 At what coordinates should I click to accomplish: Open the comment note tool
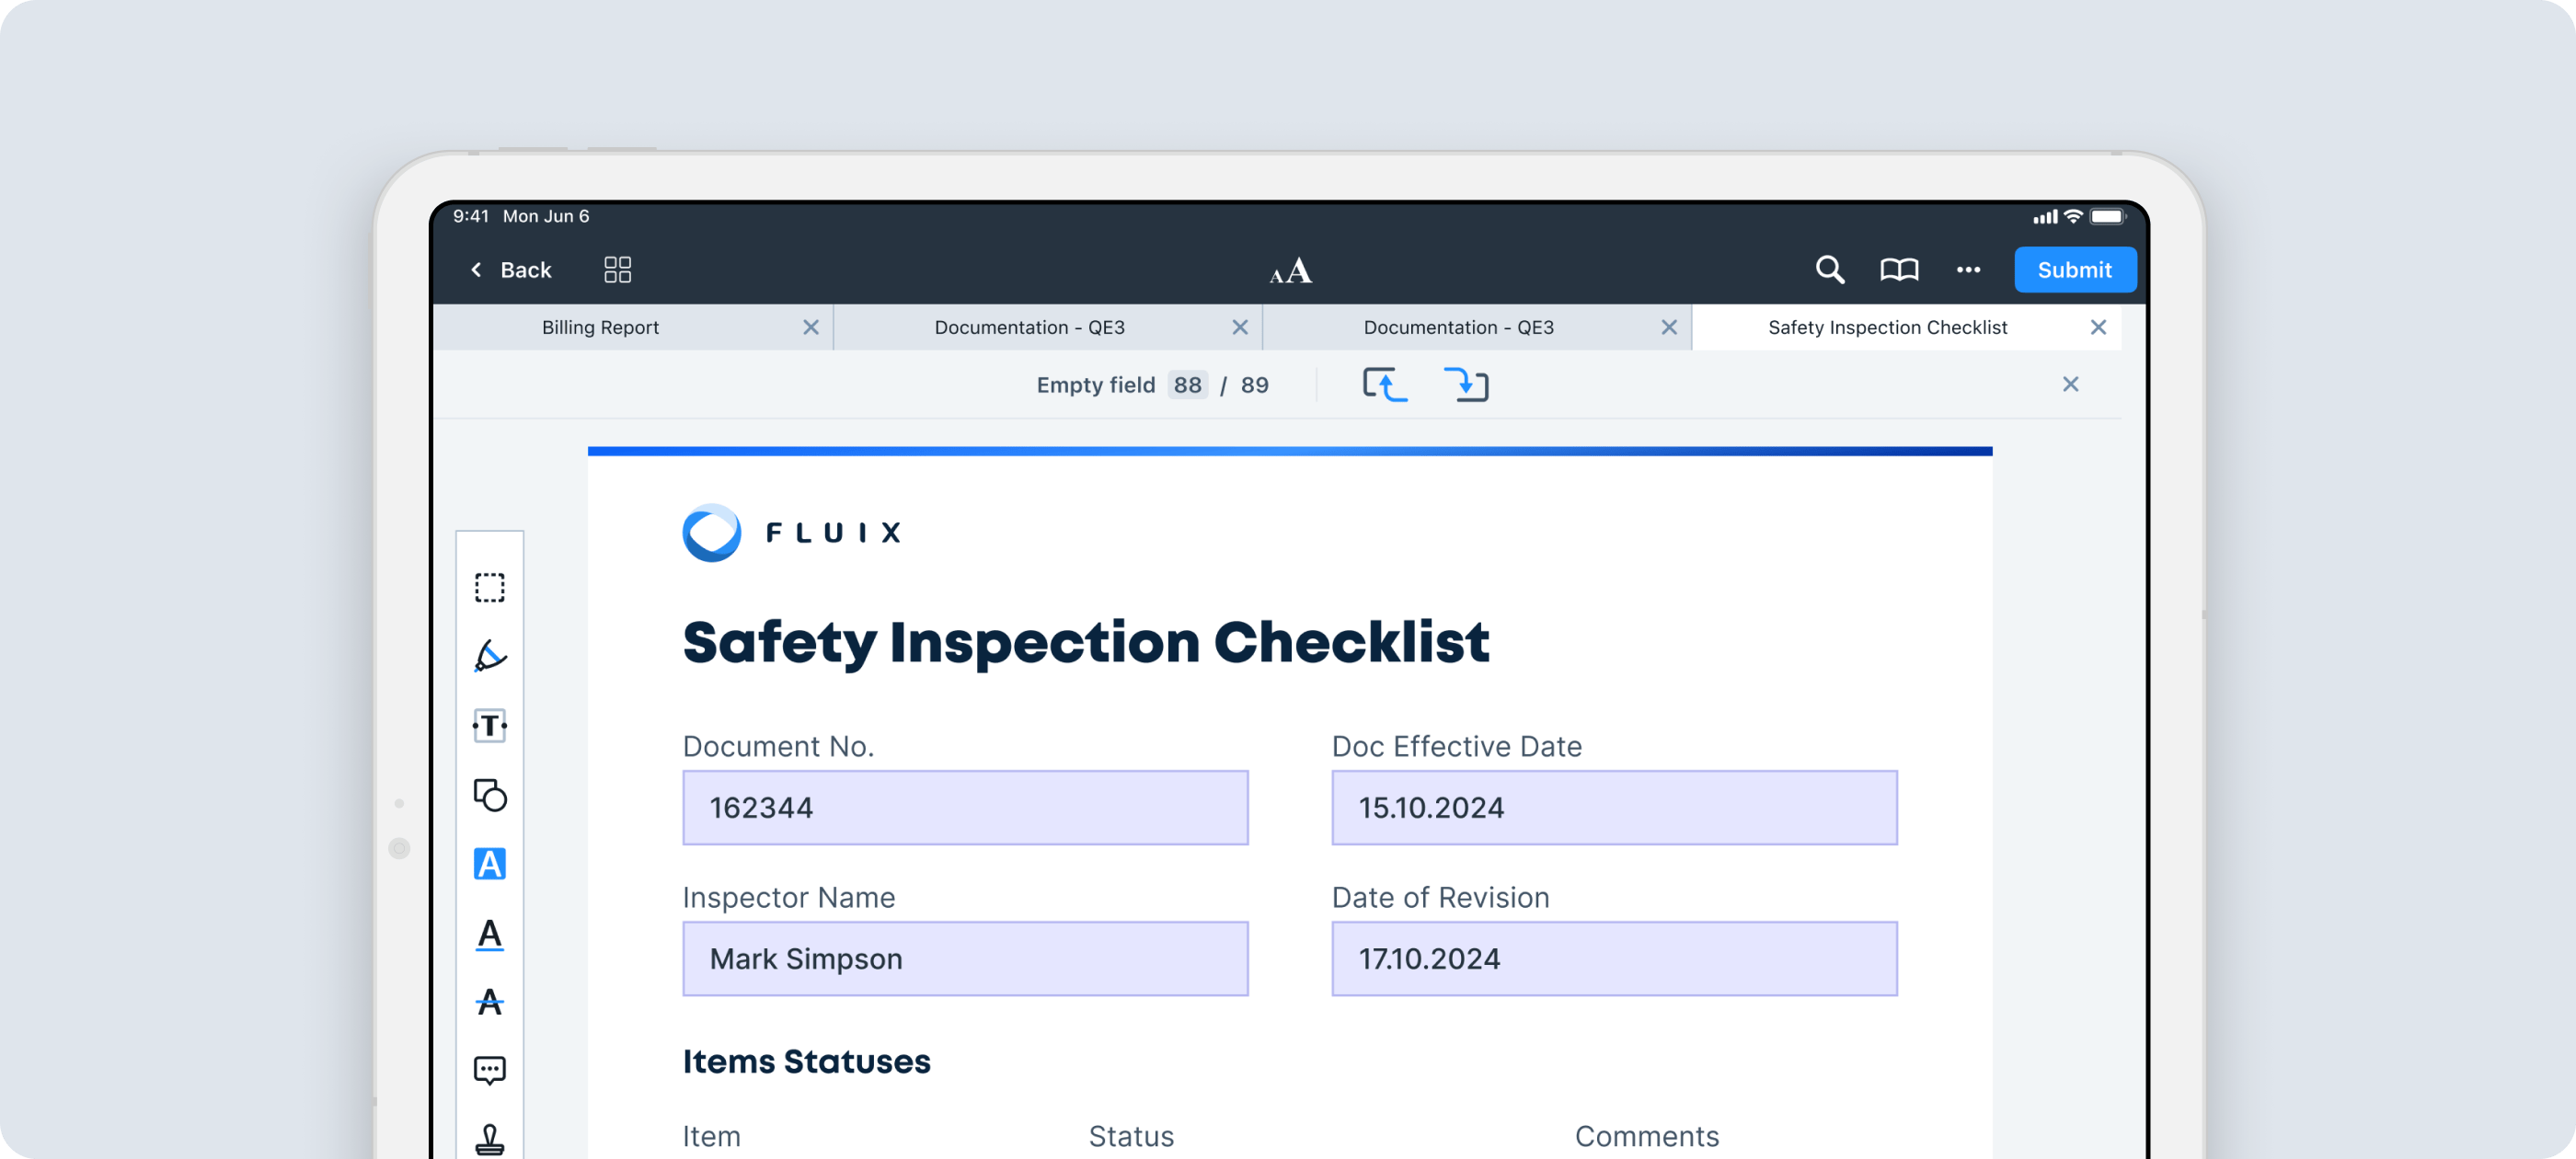pyautogui.click(x=489, y=1070)
